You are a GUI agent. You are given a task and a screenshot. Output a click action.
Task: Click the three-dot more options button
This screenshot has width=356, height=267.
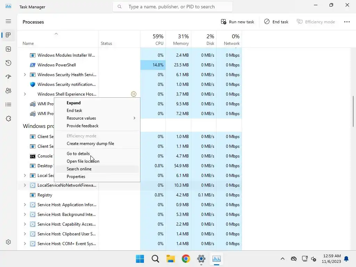click(347, 22)
